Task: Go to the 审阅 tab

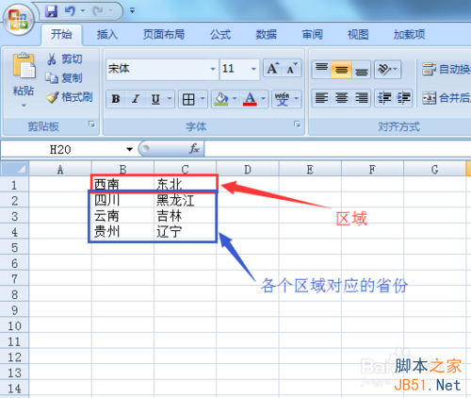Action: 312,34
